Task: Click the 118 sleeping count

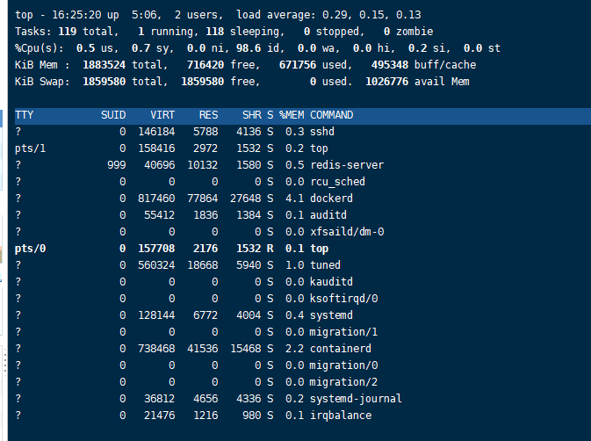Action: click(x=215, y=32)
